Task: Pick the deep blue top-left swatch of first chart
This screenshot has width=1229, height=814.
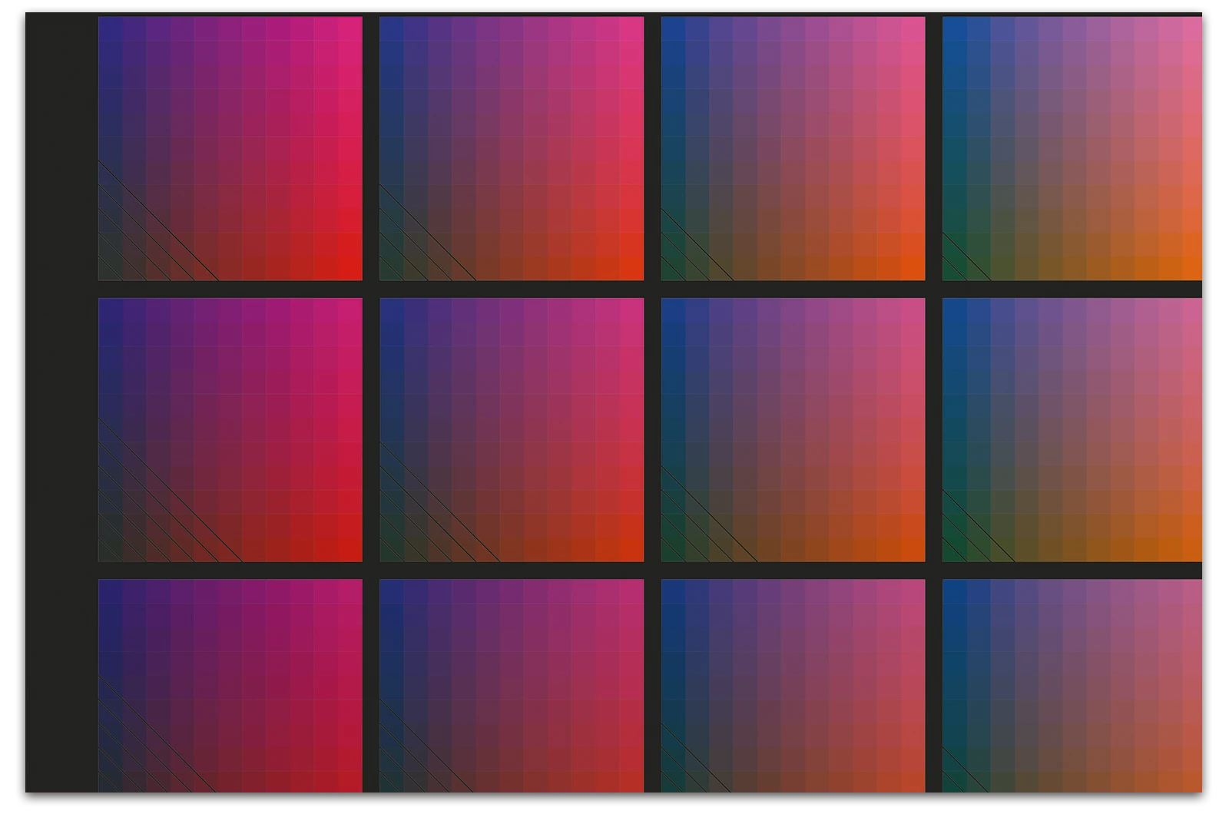Action: click(110, 28)
